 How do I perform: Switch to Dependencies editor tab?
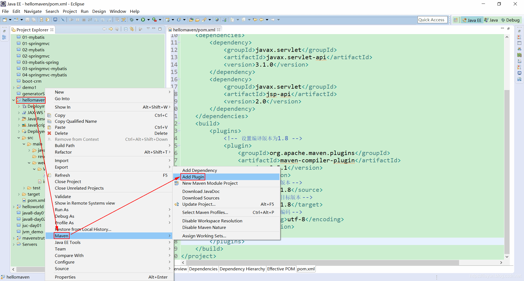(x=203, y=269)
